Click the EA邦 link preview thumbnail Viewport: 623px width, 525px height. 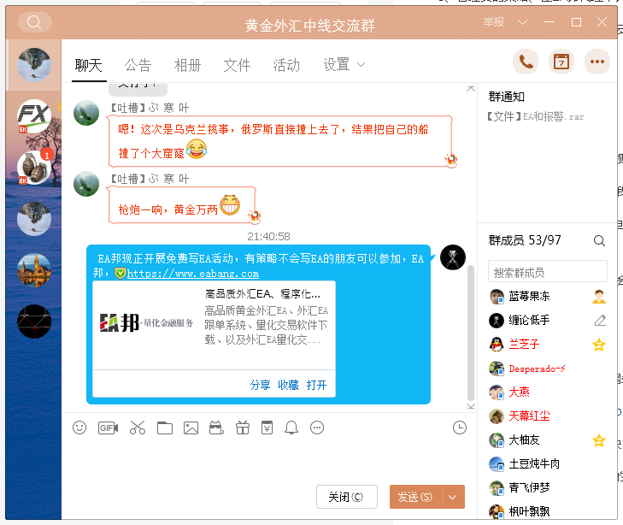click(147, 322)
